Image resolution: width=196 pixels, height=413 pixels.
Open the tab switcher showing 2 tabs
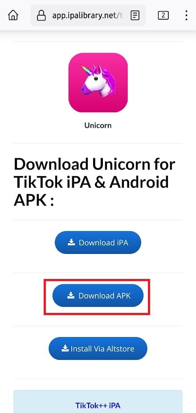tap(163, 16)
